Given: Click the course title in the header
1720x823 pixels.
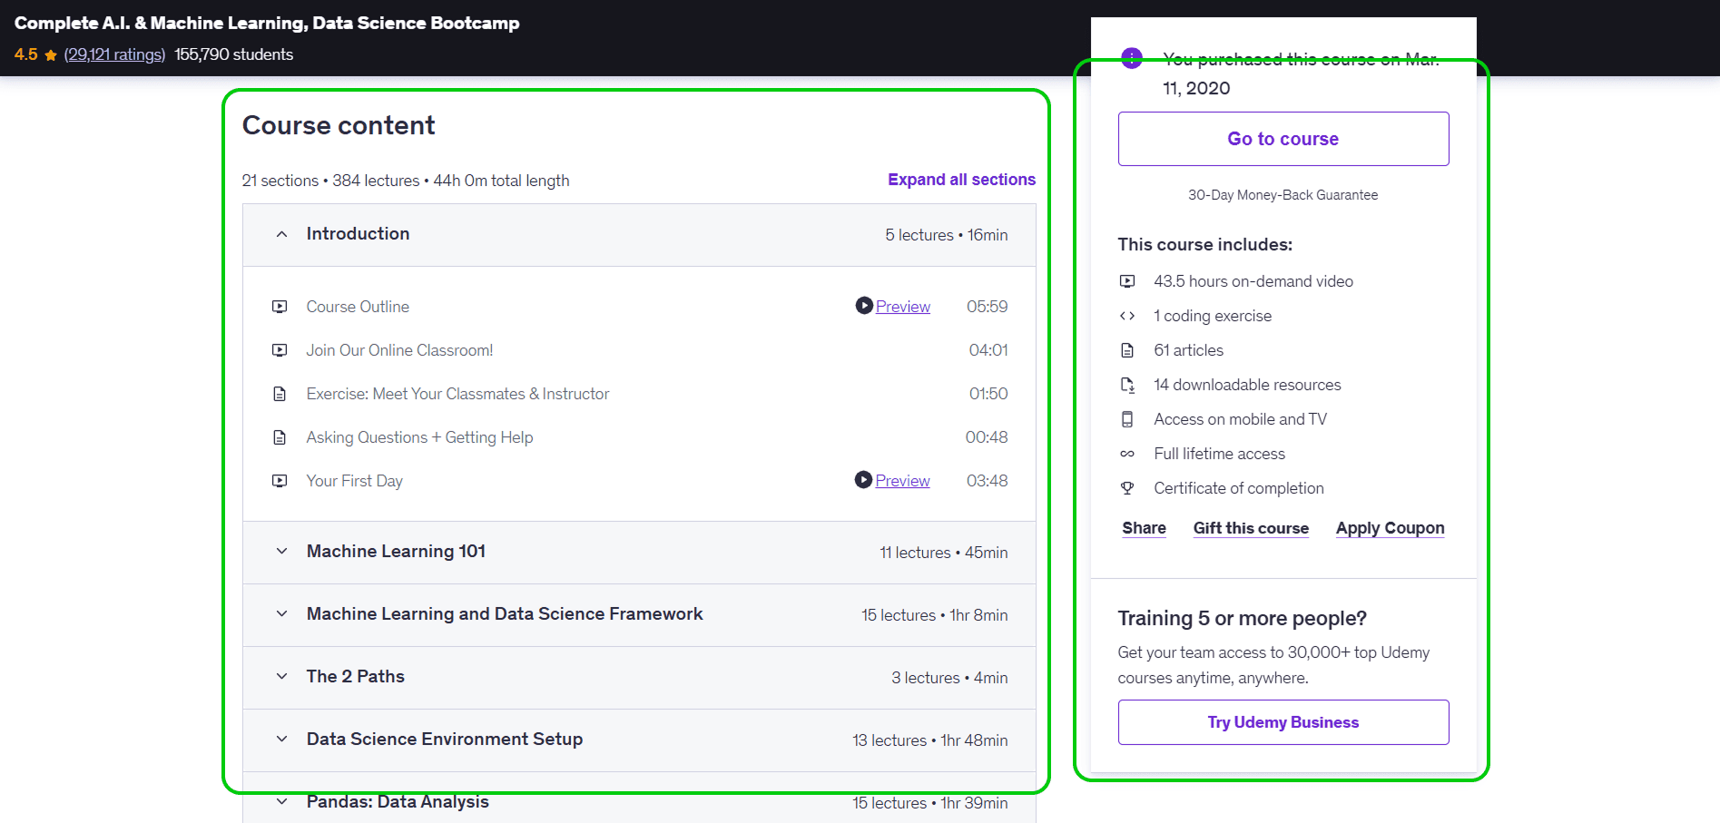Looking at the screenshot, I should click(267, 23).
